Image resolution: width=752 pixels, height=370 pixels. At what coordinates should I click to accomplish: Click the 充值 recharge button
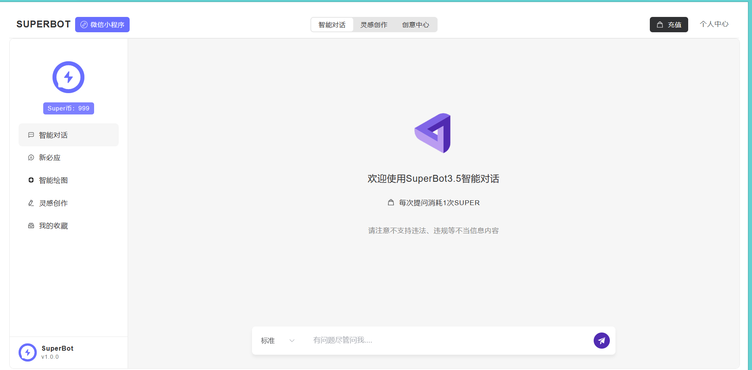(x=669, y=25)
